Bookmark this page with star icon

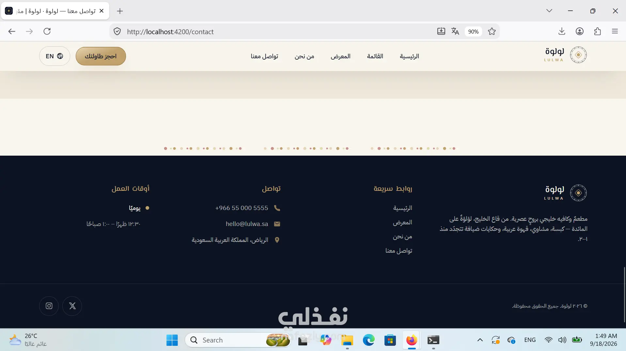pos(492,31)
